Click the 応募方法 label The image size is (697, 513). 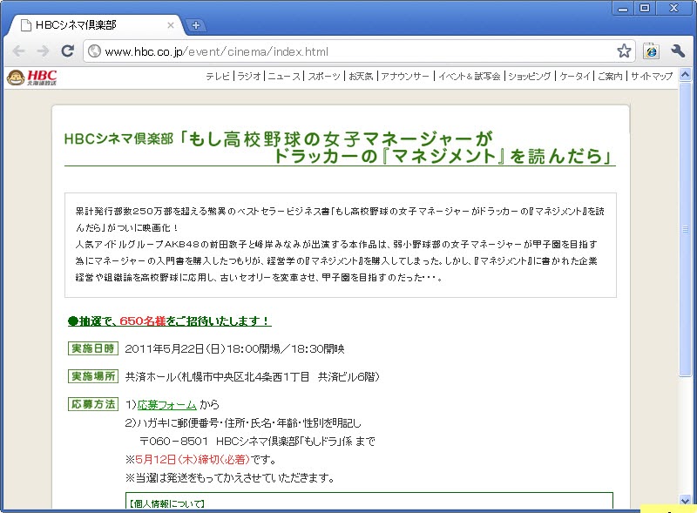tap(93, 404)
